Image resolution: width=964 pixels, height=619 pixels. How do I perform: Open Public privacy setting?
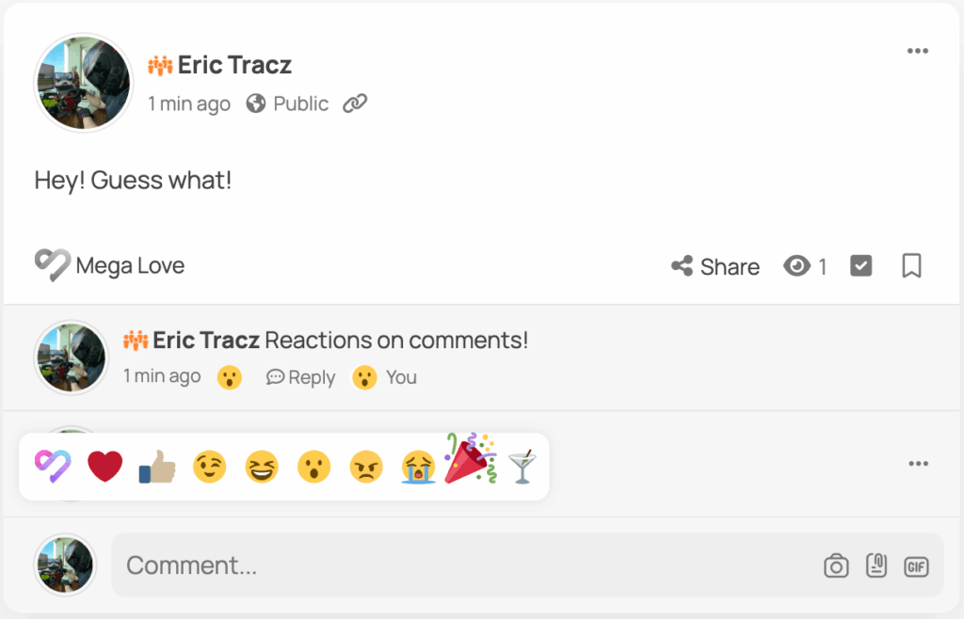coord(288,103)
